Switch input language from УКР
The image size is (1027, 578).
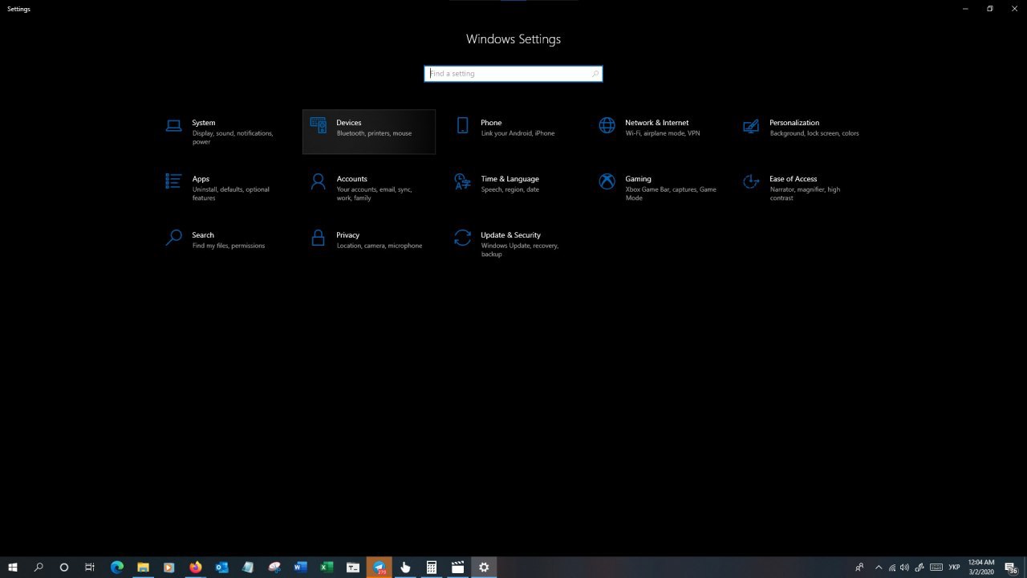tap(954, 568)
